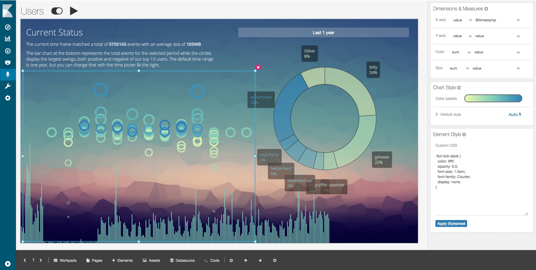Image resolution: width=536 pixels, height=270 pixels.
Task: Add a Dimensions & Measures argument with the plus icon
Action: 486,9
